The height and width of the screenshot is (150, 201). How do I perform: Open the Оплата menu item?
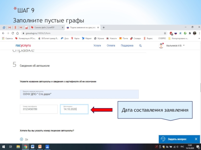coord(111,46)
